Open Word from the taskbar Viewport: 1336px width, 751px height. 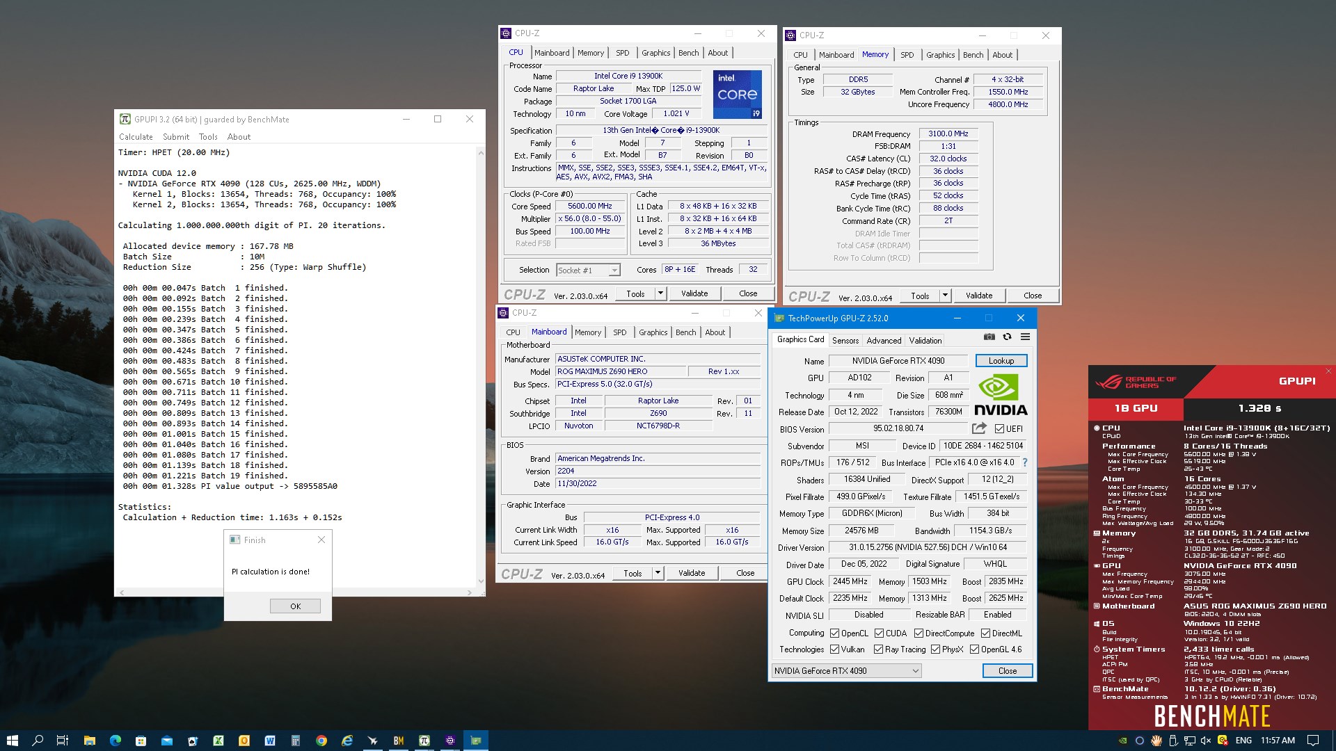[x=269, y=741]
